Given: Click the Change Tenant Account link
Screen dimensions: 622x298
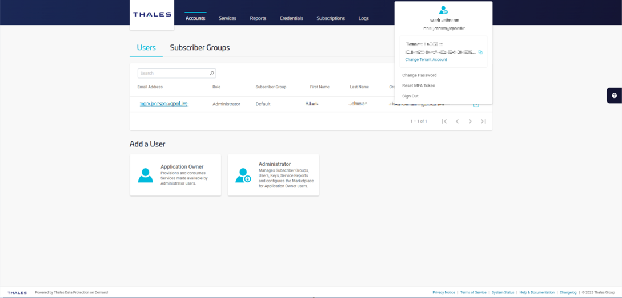Looking at the screenshot, I should [426, 60].
